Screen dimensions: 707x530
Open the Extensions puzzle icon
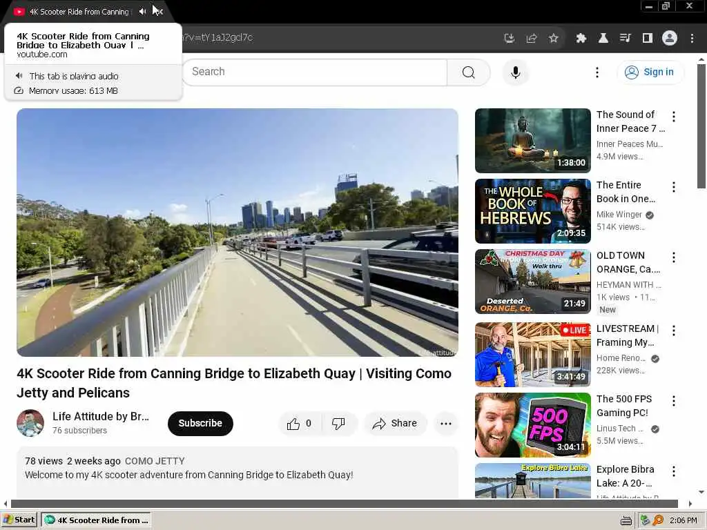(581, 39)
